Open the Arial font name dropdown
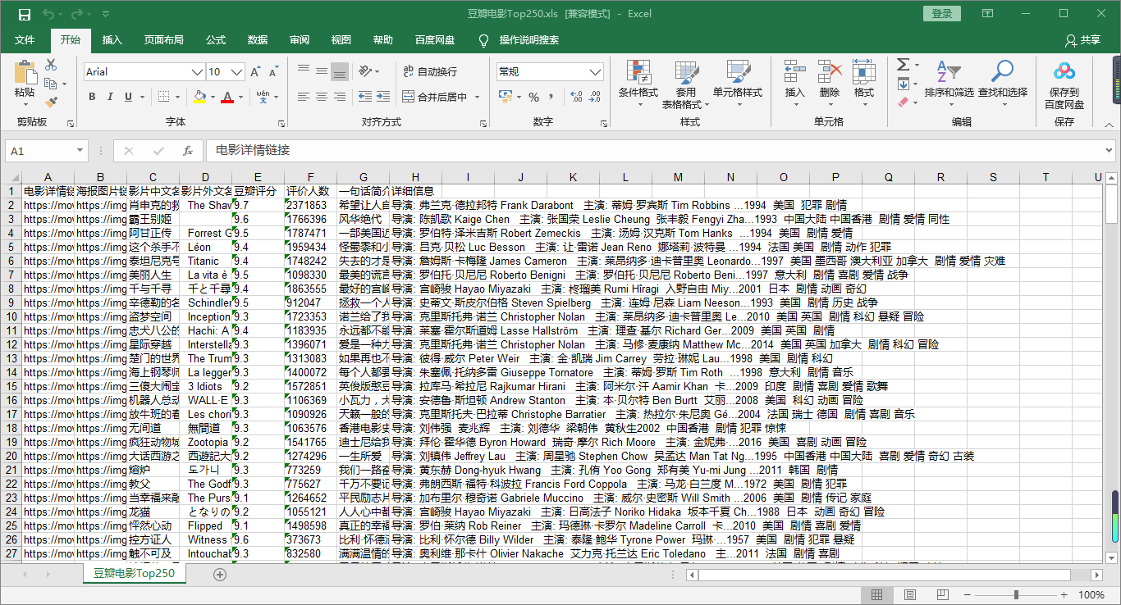The height and width of the screenshot is (605, 1121). (x=197, y=72)
